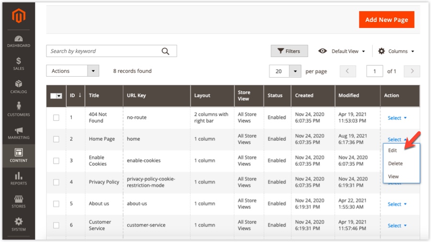Click the Filters button
The height and width of the screenshot is (242, 431).
(289, 51)
